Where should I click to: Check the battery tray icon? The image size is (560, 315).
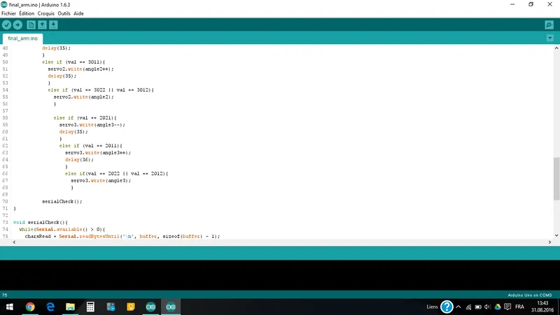point(478,307)
